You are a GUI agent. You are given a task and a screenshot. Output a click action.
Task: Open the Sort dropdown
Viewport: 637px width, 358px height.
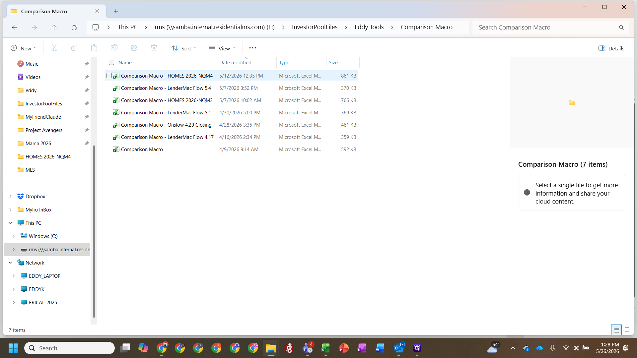pos(184,48)
